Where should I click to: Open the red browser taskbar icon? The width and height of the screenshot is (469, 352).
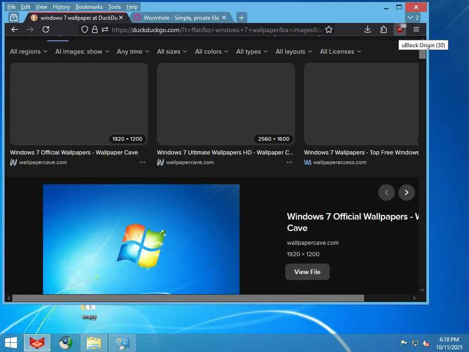[x=37, y=343]
